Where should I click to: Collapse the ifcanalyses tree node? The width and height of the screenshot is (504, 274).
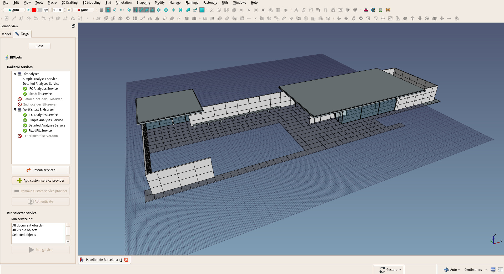click(15, 74)
